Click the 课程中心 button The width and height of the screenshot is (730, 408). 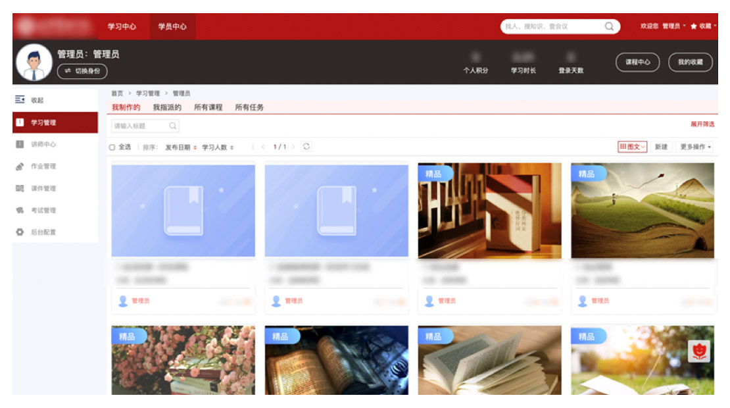[637, 62]
